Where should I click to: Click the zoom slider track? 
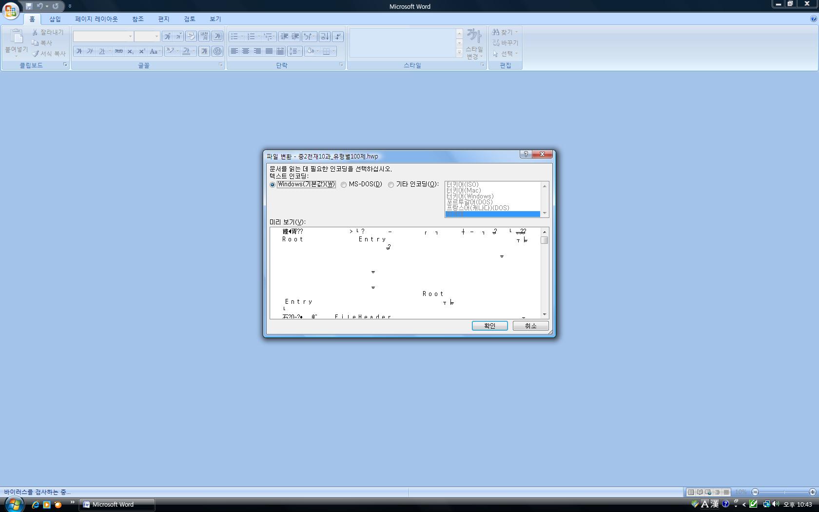pyautogui.click(x=784, y=492)
